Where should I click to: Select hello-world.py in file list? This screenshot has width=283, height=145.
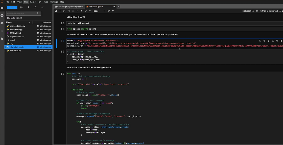point(29,30)
